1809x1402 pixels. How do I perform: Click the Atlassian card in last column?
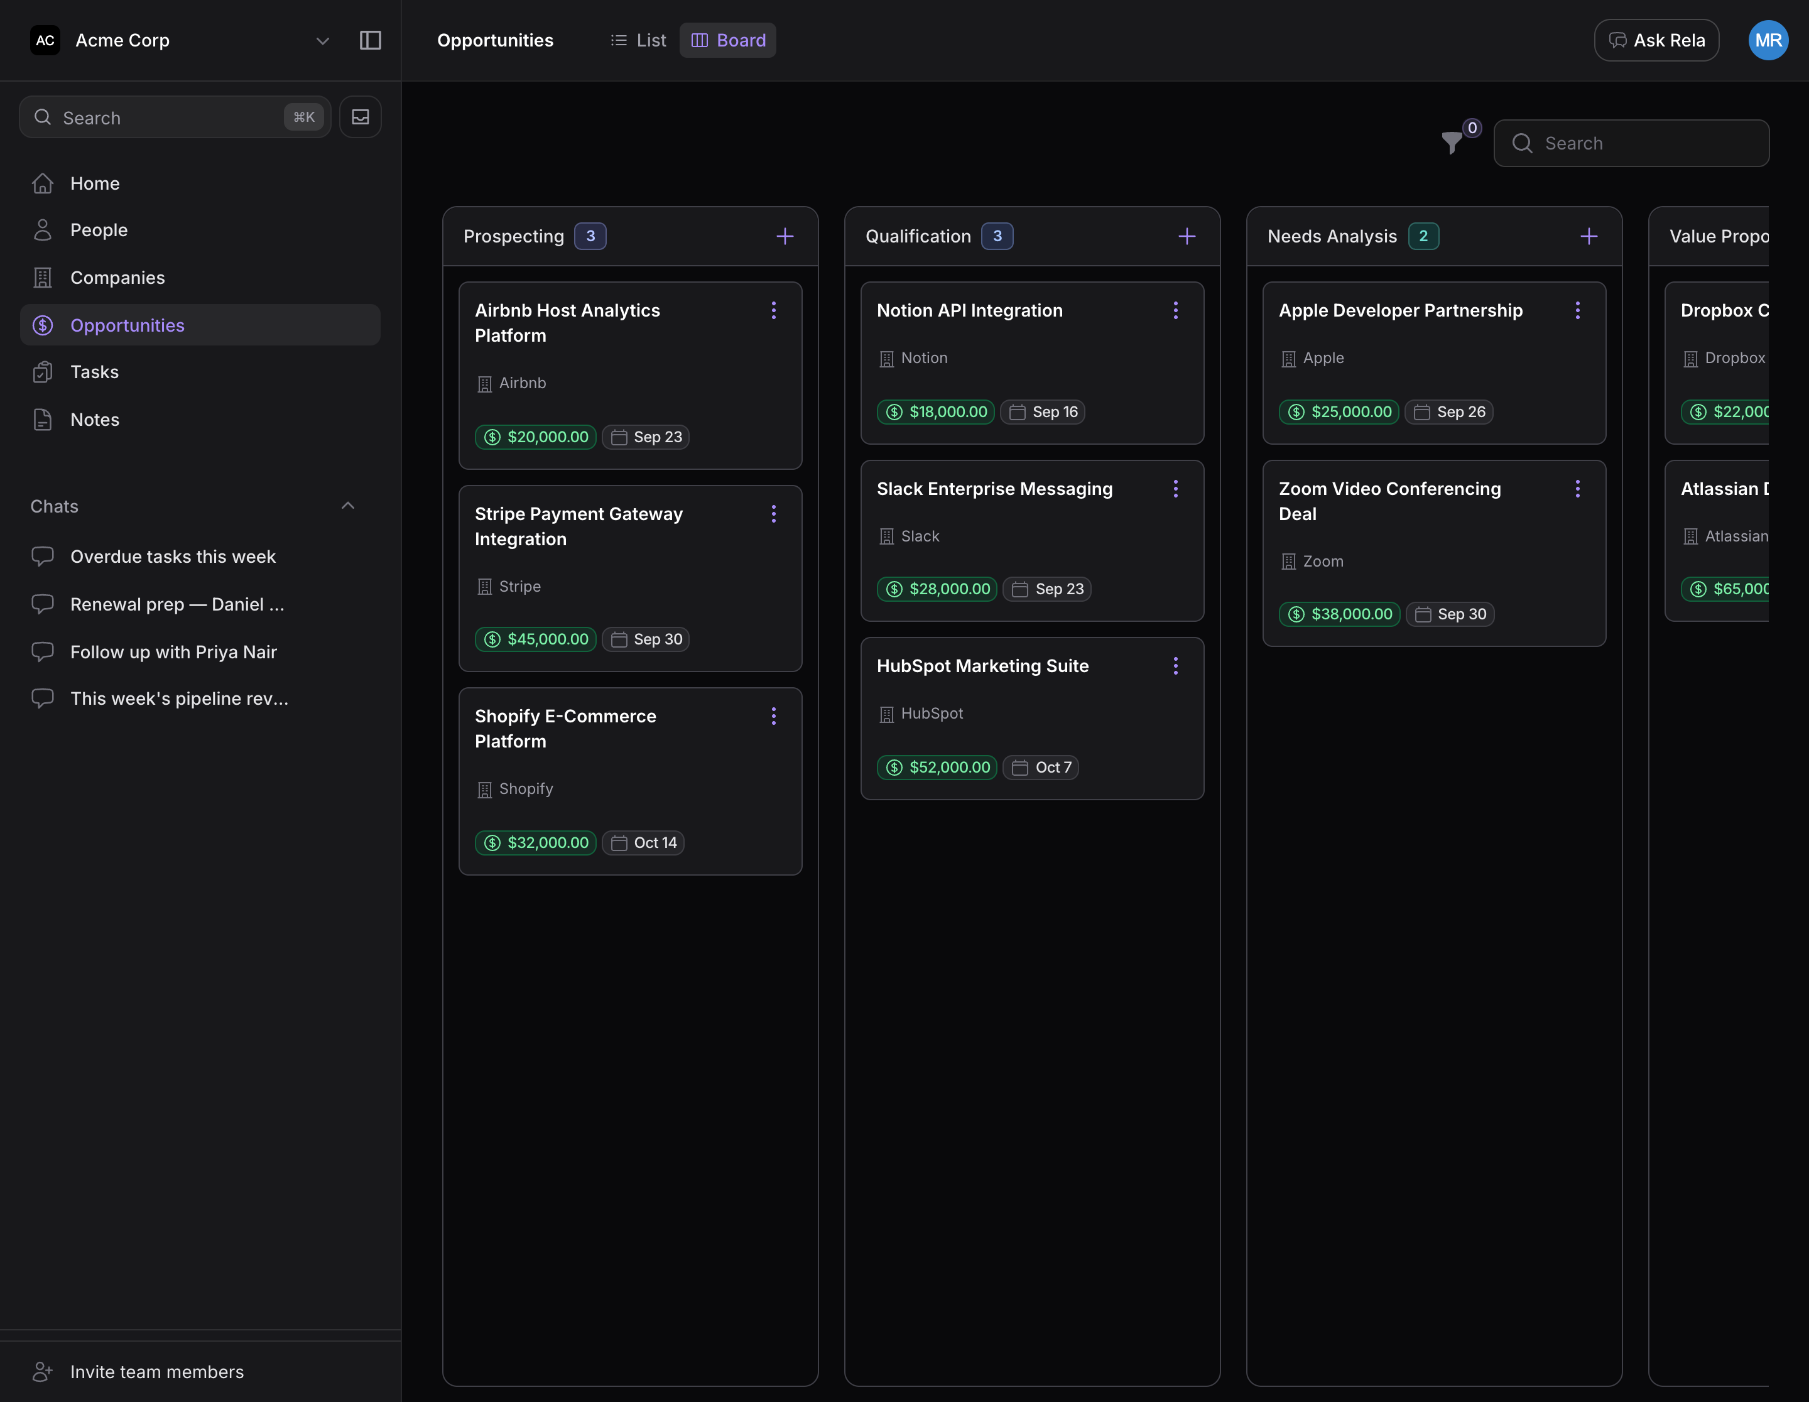click(1716, 541)
